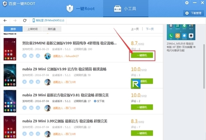Screen dimensions: 206x140
Task: Click the 官 badge in 3.99公测版 row
Action: (25, 134)
